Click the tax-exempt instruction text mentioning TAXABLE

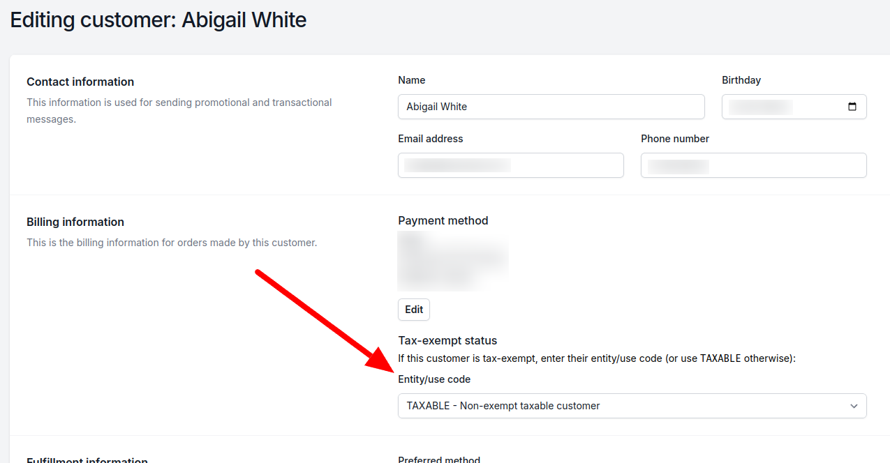coord(597,358)
